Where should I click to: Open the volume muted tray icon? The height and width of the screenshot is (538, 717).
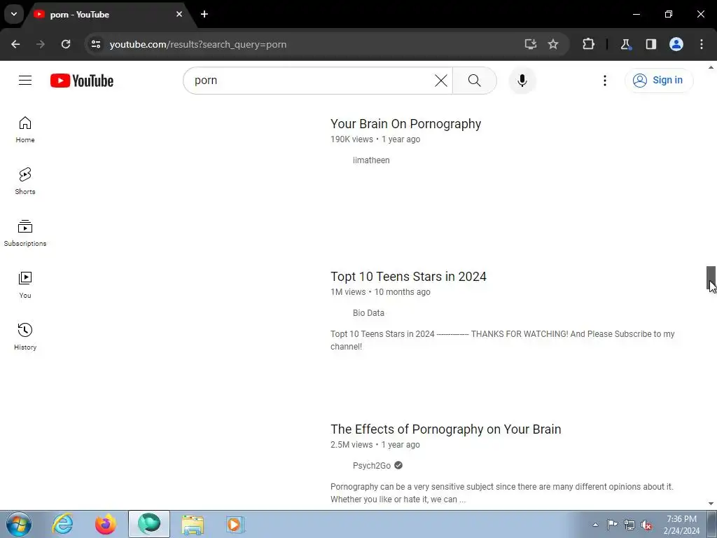[646, 525]
